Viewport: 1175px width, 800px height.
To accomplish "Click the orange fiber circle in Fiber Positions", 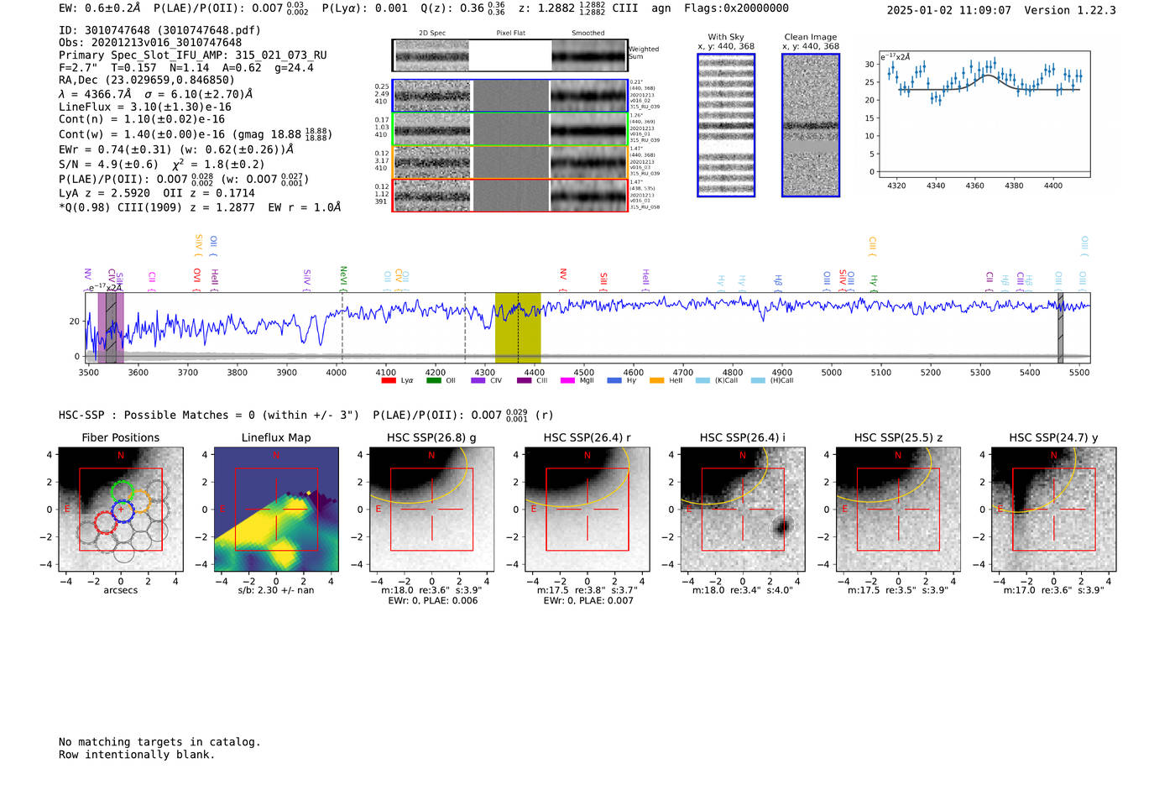I will [138, 500].
